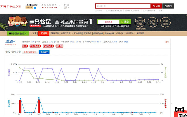This screenshot has width=187, height=117.
Task: Open the 松鼠潮礼 nav tab
Action: (x=120, y=33)
